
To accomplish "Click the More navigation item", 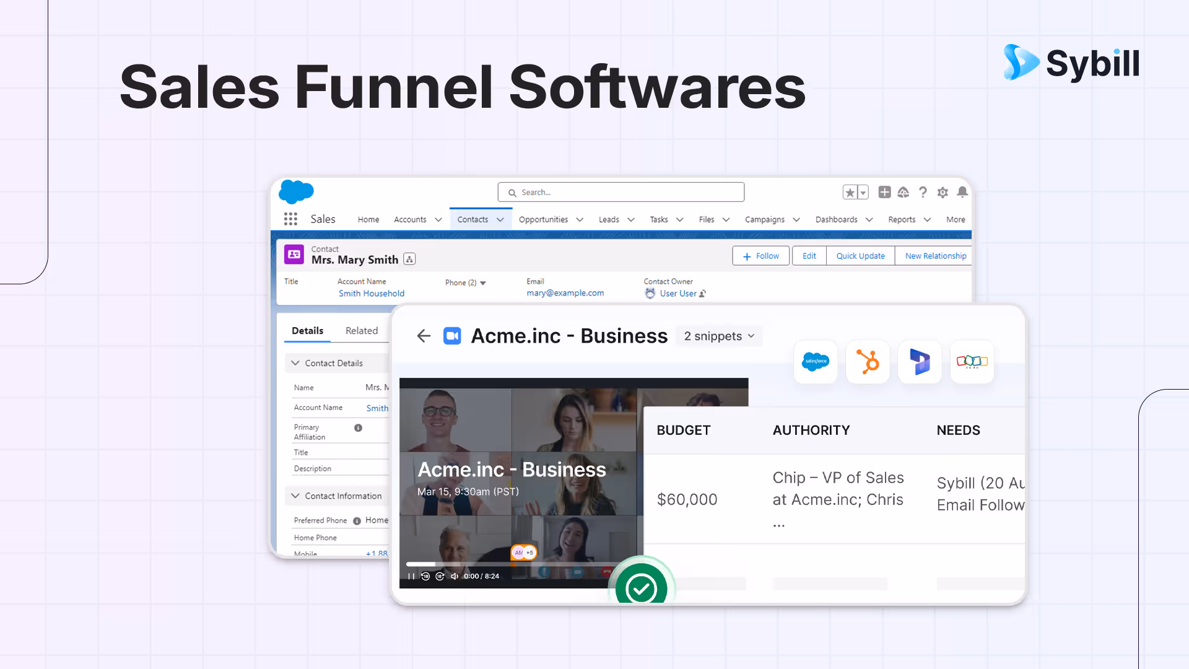I will click(956, 219).
